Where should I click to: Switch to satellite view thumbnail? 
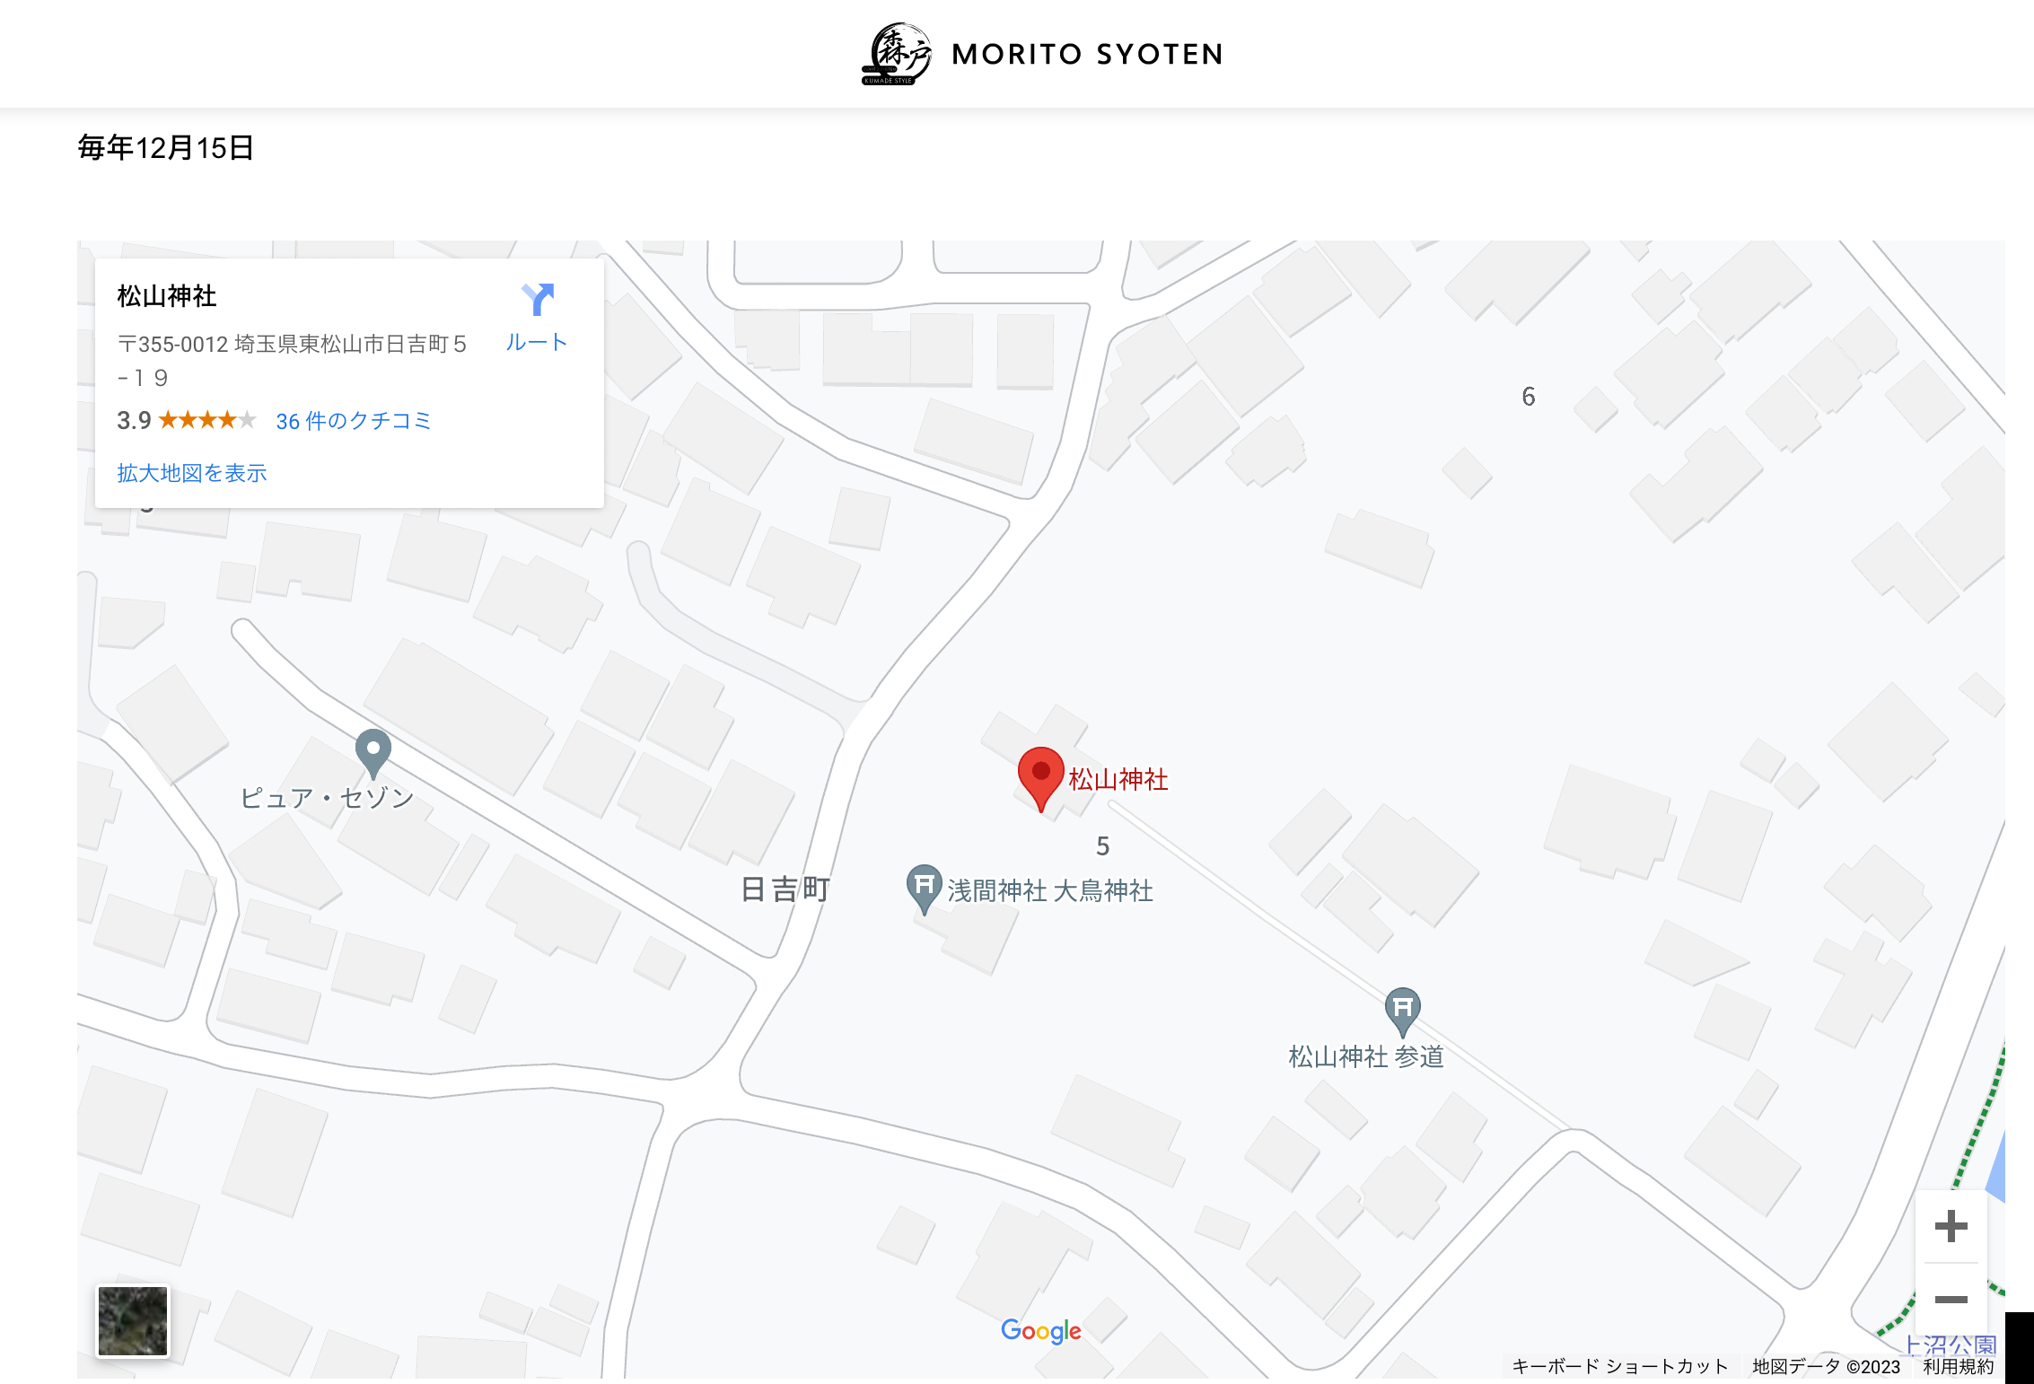[x=133, y=1320]
